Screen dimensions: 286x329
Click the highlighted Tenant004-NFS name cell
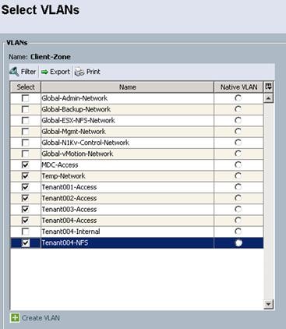pos(127,243)
